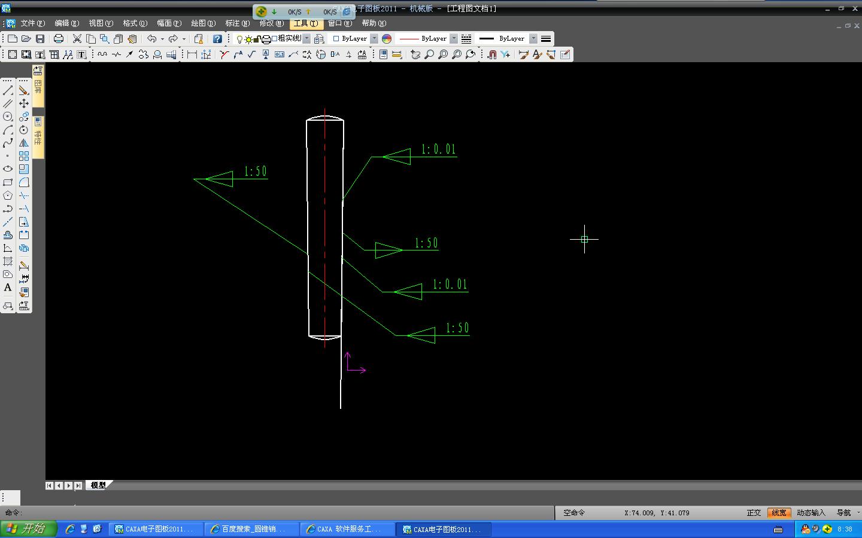Toggle 正交 ortho mode in status bar

point(754,513)
